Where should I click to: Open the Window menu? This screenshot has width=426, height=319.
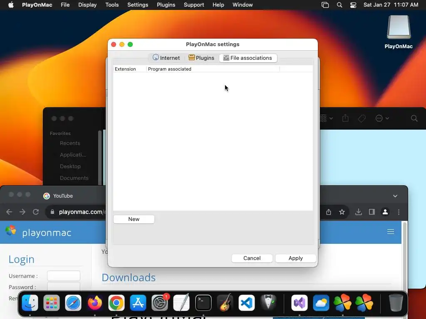coord(243,5)
